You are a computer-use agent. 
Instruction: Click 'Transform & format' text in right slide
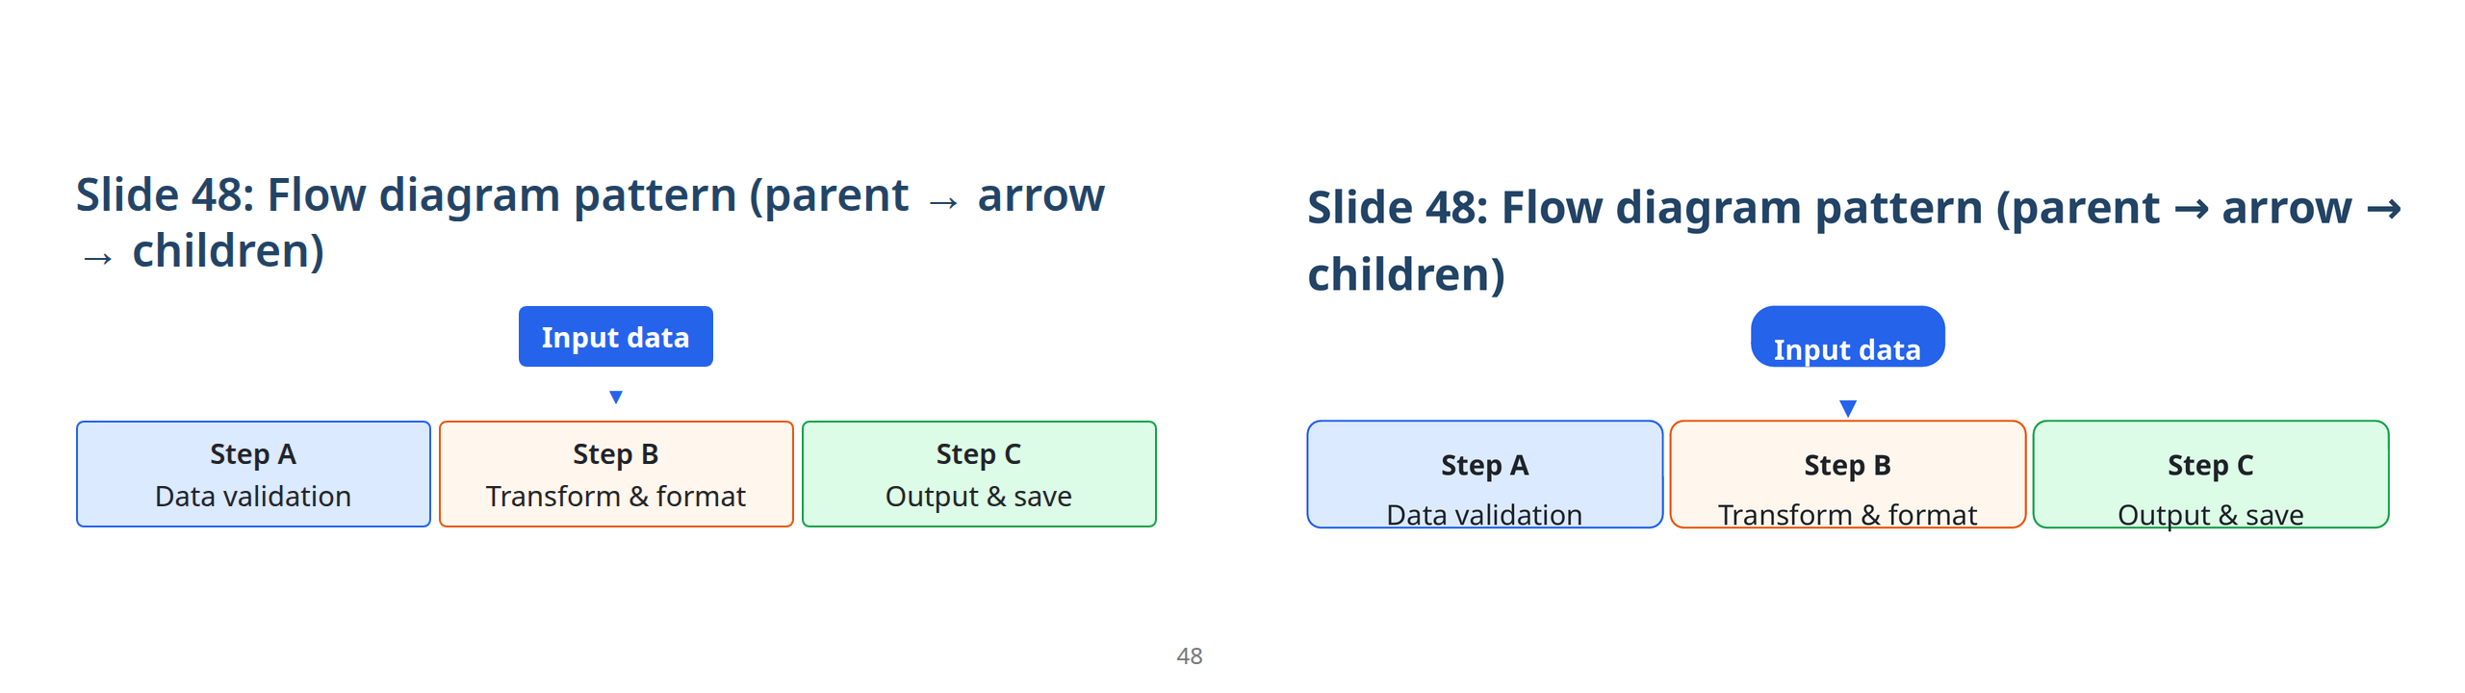coord(1847,515)
